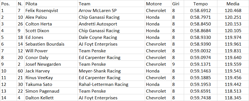The width and height of the screenshot is (249, 101).
Task: Click the Rinus VeeKay cell
Action: (51, 78)
